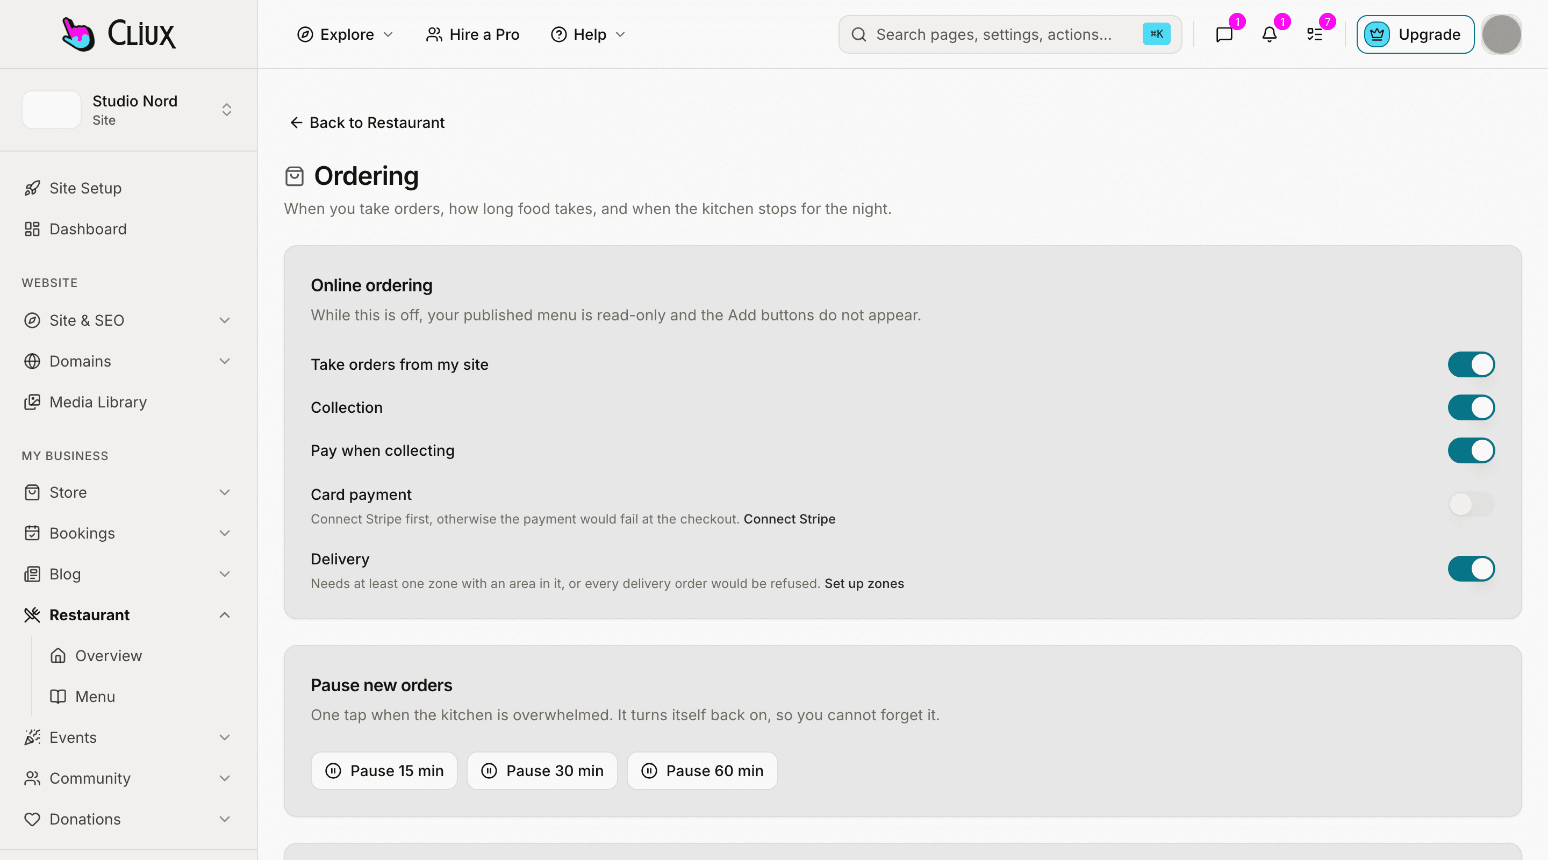This screenshot has height=860, width=1548.
Task: Open the Help menu
Action: pos(589,34)
